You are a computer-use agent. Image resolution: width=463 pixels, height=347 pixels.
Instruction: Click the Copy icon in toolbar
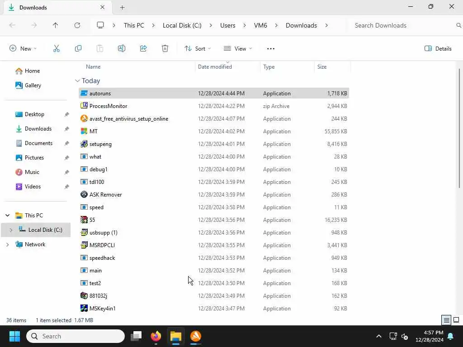[x=78, y=49]
